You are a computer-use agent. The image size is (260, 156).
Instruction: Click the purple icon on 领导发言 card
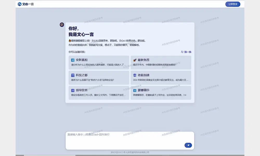click(73, 90)
